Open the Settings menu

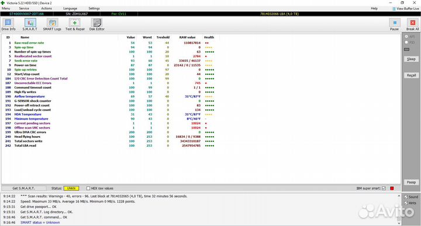[94, 8]
